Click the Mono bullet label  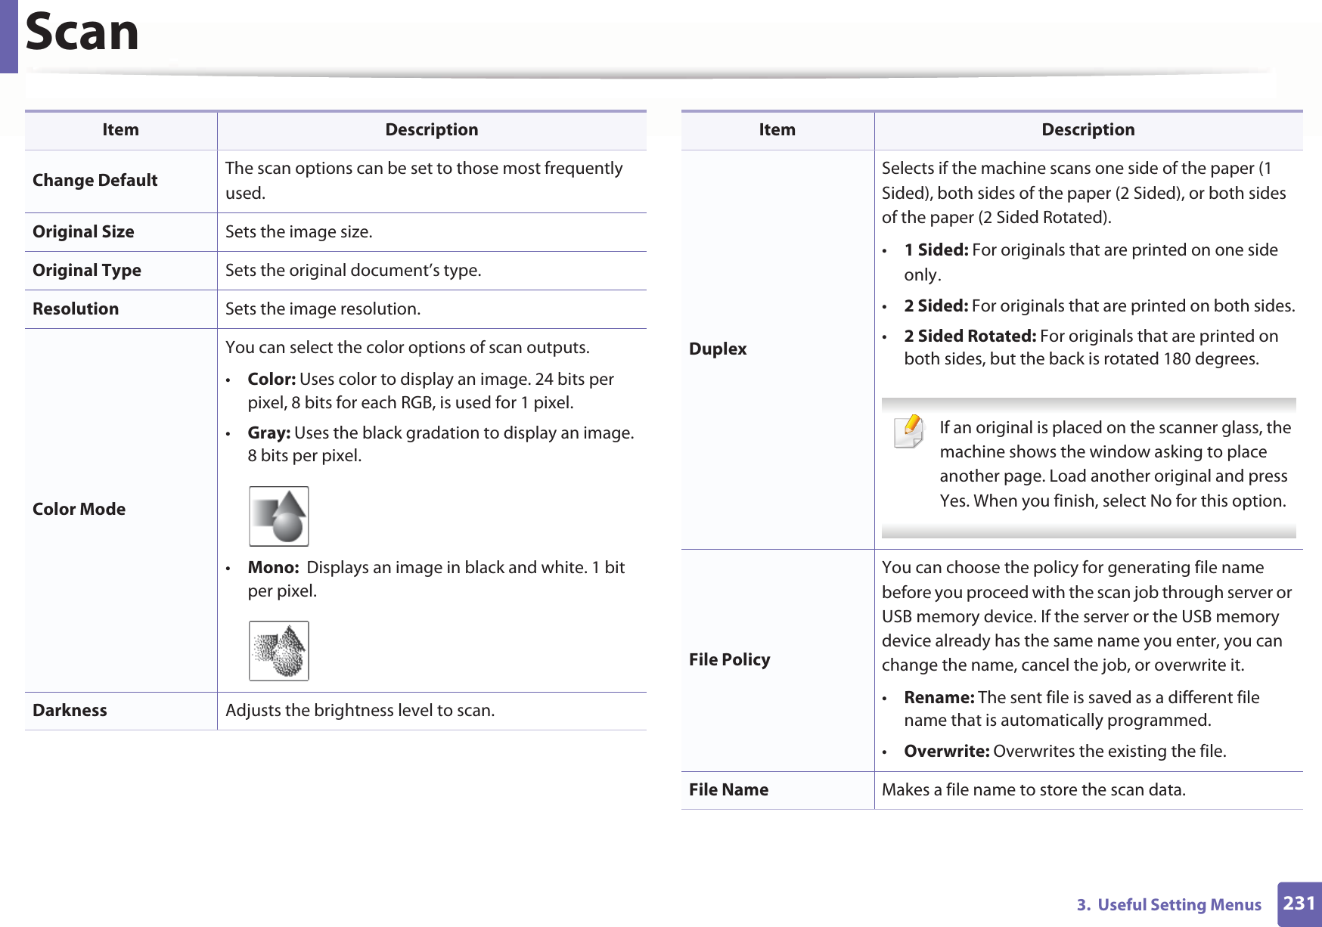coord(273,568)
